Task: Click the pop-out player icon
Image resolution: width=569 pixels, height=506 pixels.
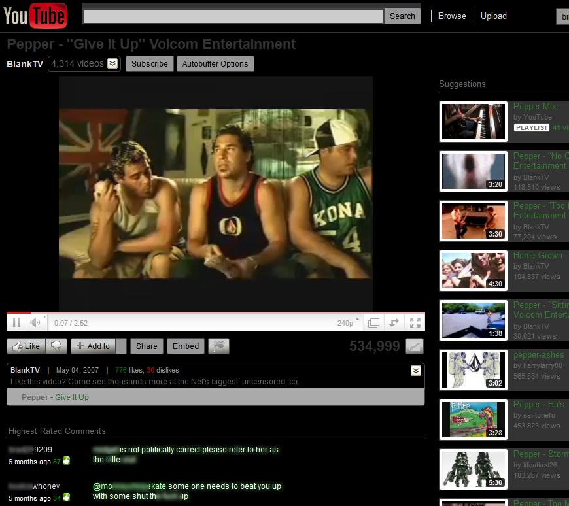Action: click(x=394, y=323)
